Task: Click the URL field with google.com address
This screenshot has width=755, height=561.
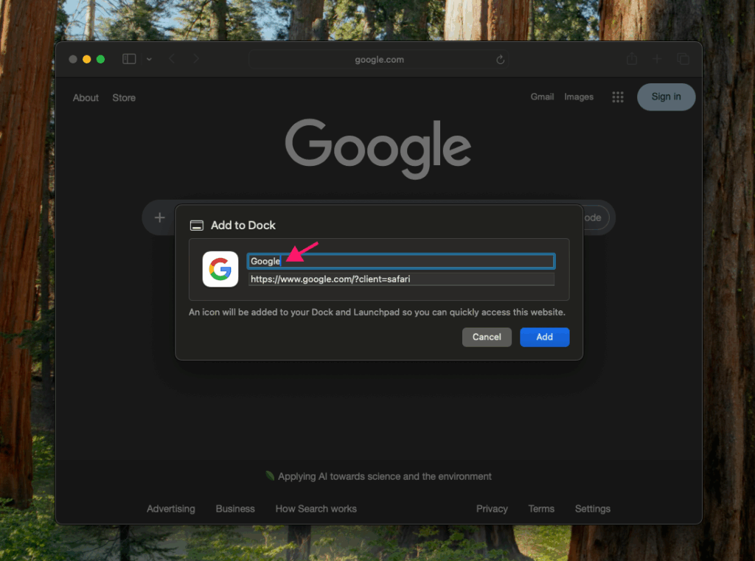Action: (401, 279)
